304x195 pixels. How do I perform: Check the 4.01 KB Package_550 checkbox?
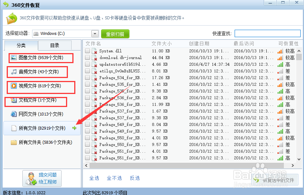[x=87, y=138]
